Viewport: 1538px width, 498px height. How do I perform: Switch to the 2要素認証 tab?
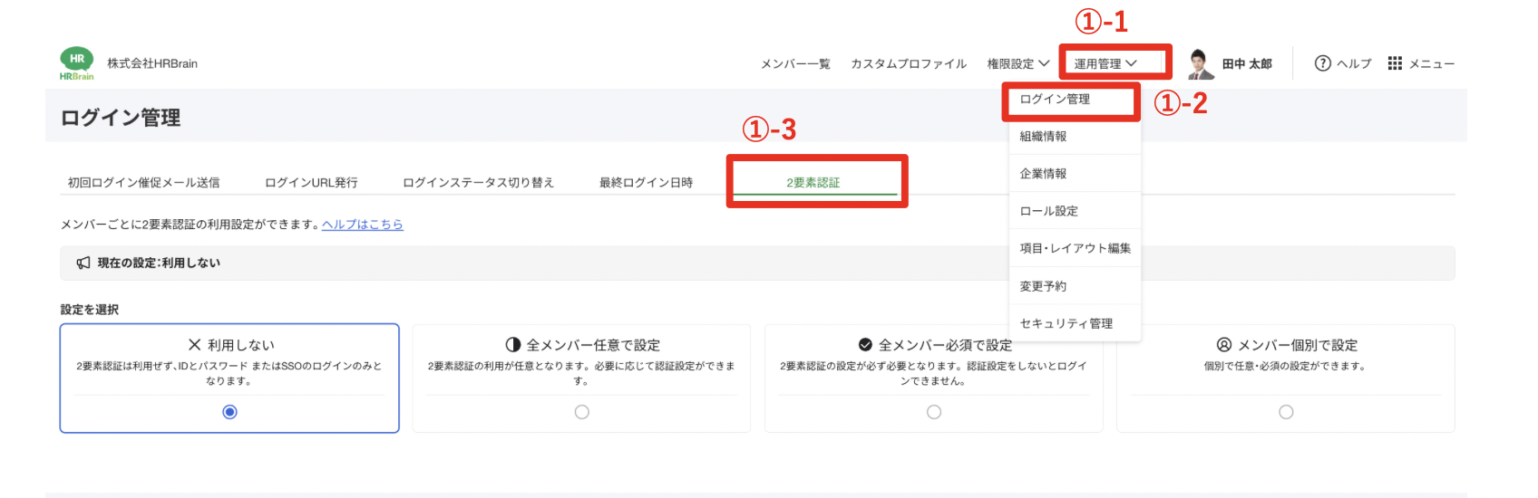[x=813, y=183]
